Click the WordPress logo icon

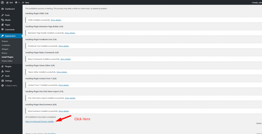2,3
